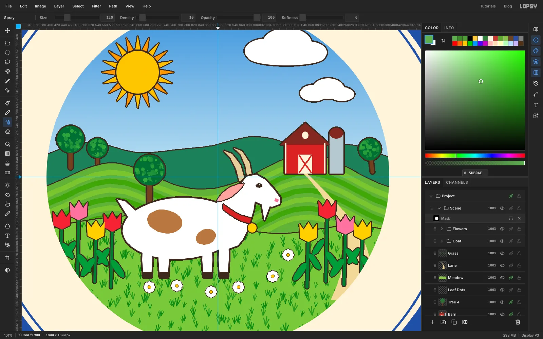Viewport: 543px width, 339px height.
Task: Switch to the Channels tab
Action: click(457, 182)
